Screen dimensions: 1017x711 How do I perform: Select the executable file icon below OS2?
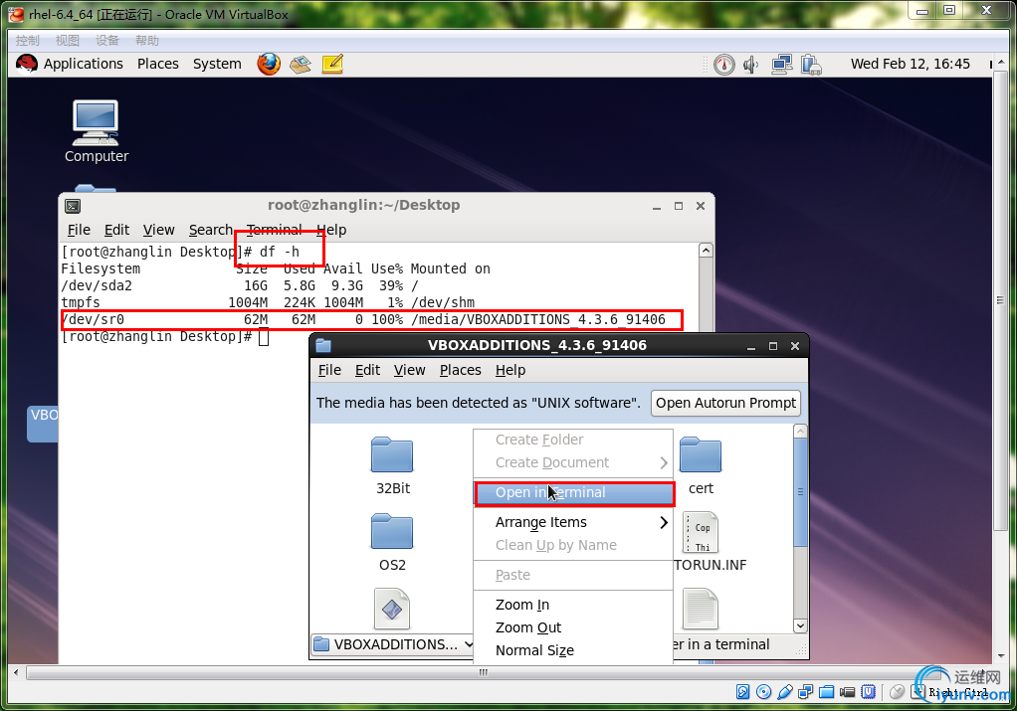pos(392,609)
